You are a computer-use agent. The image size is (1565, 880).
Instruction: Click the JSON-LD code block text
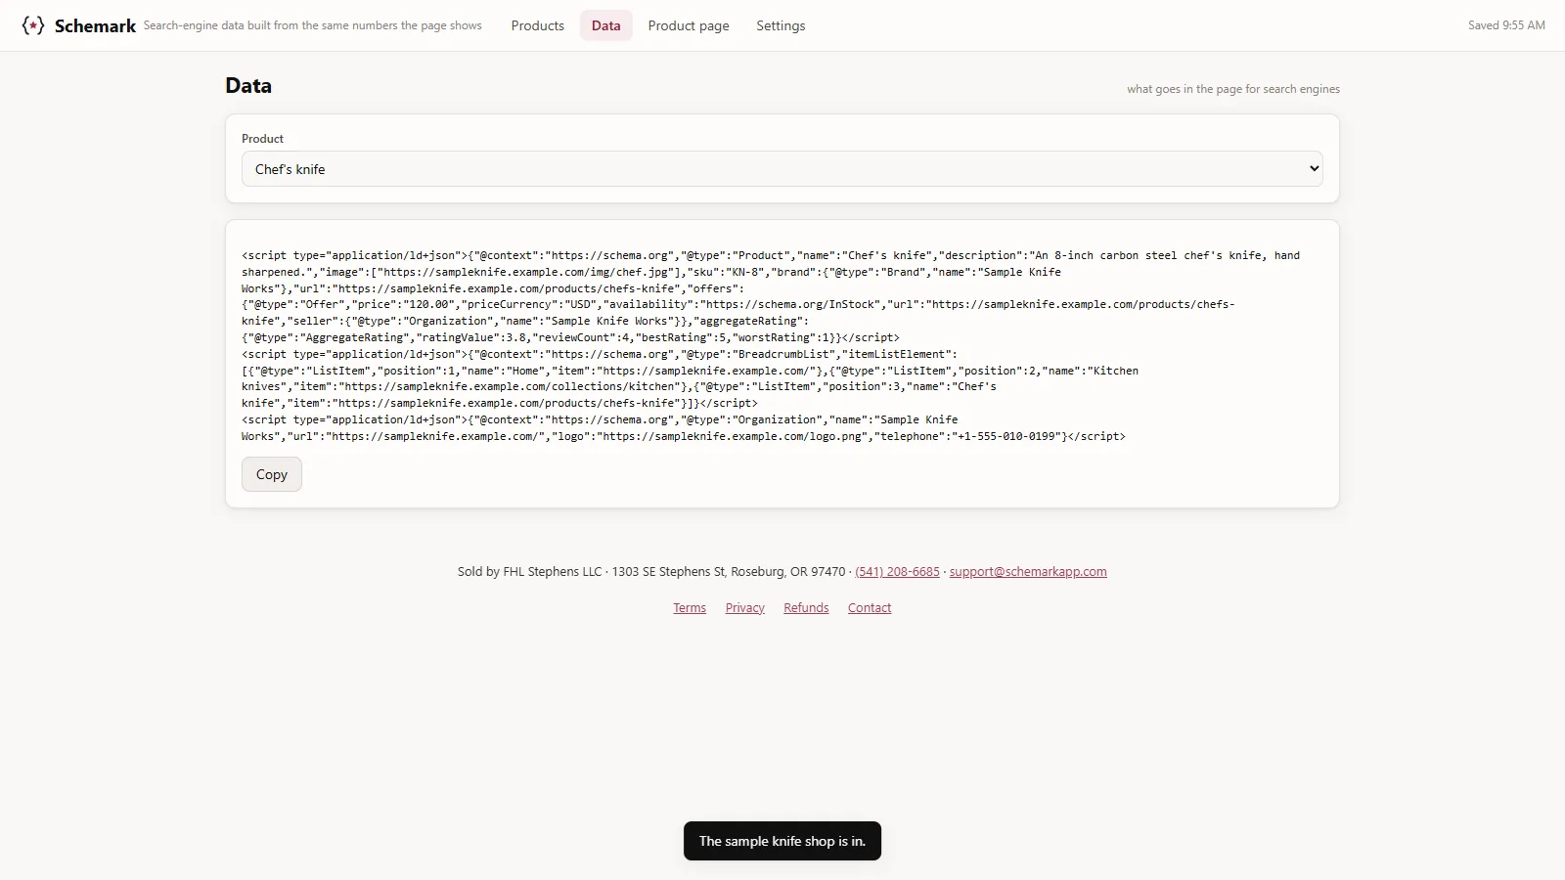coord(781,346)
